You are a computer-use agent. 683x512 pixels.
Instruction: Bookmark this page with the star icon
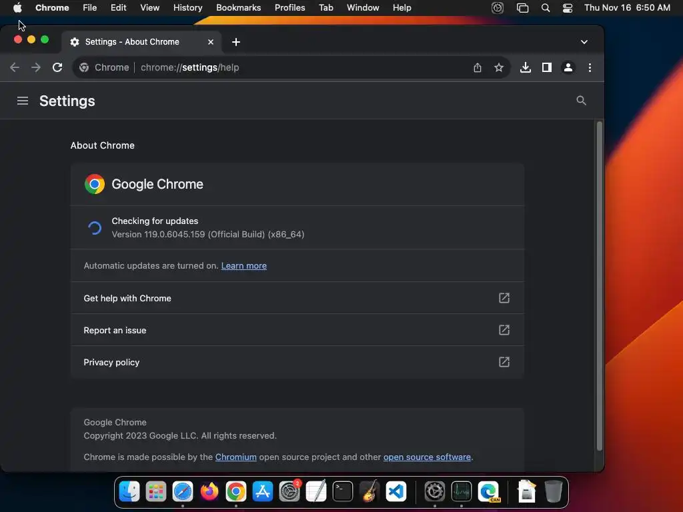tap(499, 67)
